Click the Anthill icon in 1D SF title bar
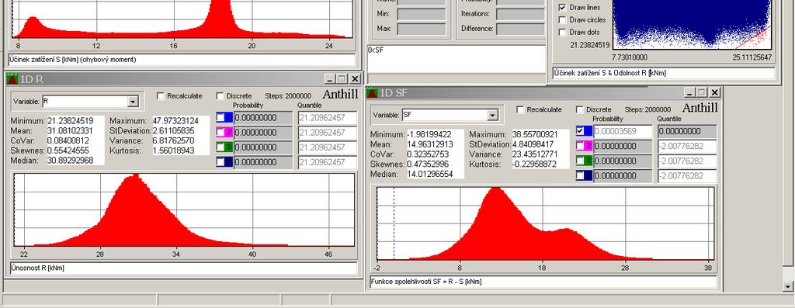This screenshot has width=795, height=308. tap(372, 92)
